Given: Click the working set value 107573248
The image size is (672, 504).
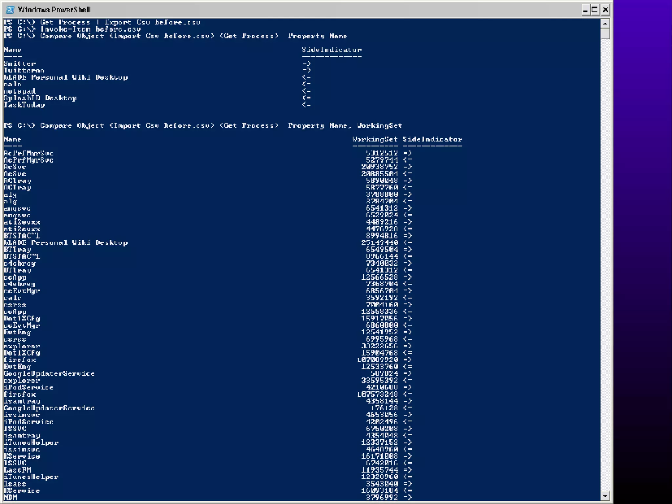Looking at the screenshot, I should (x=377, y=394).
